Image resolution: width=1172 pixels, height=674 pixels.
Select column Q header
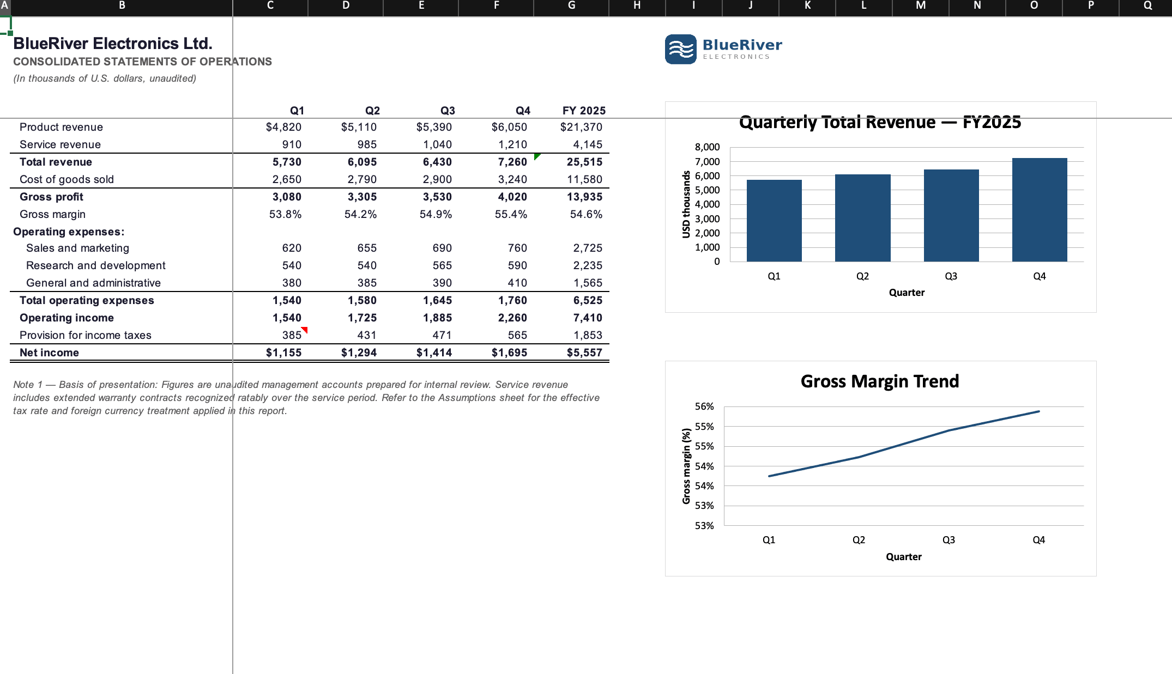(1147, 6)
